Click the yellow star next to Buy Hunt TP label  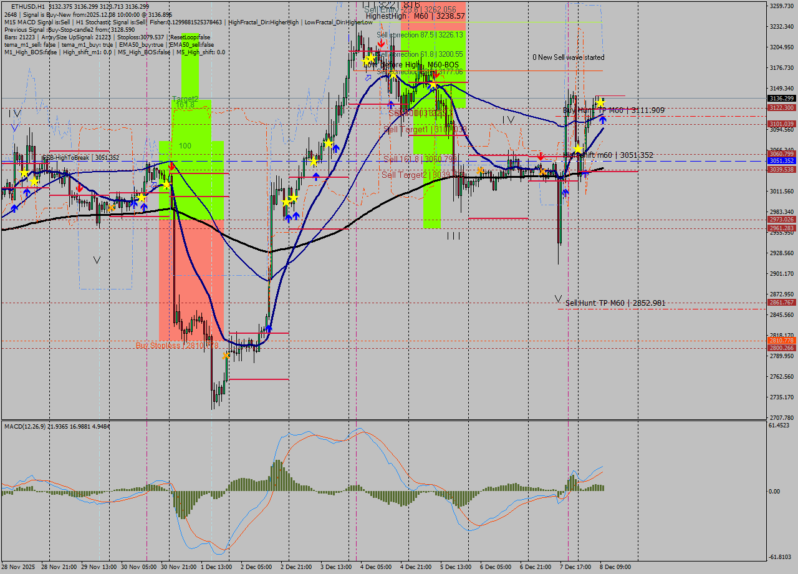pyautogui.click(x=600, y=103)
